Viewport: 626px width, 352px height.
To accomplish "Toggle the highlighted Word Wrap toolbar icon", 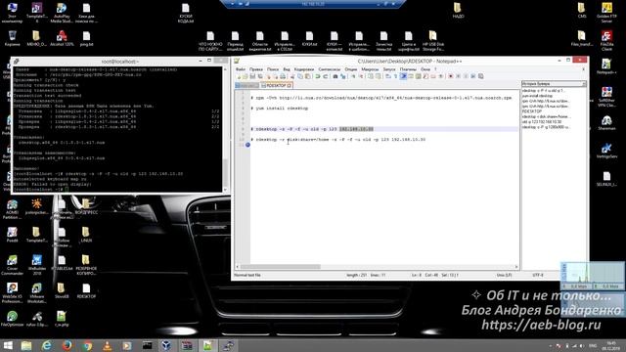I will click(403, 76).
